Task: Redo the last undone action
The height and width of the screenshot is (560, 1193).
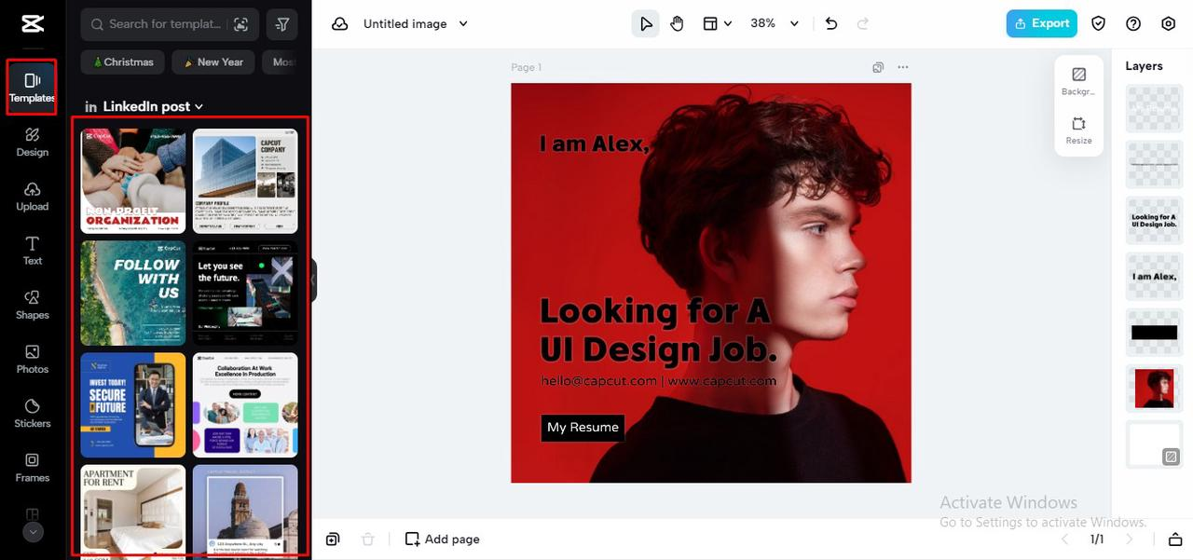Action: click(x=863, y=23)
